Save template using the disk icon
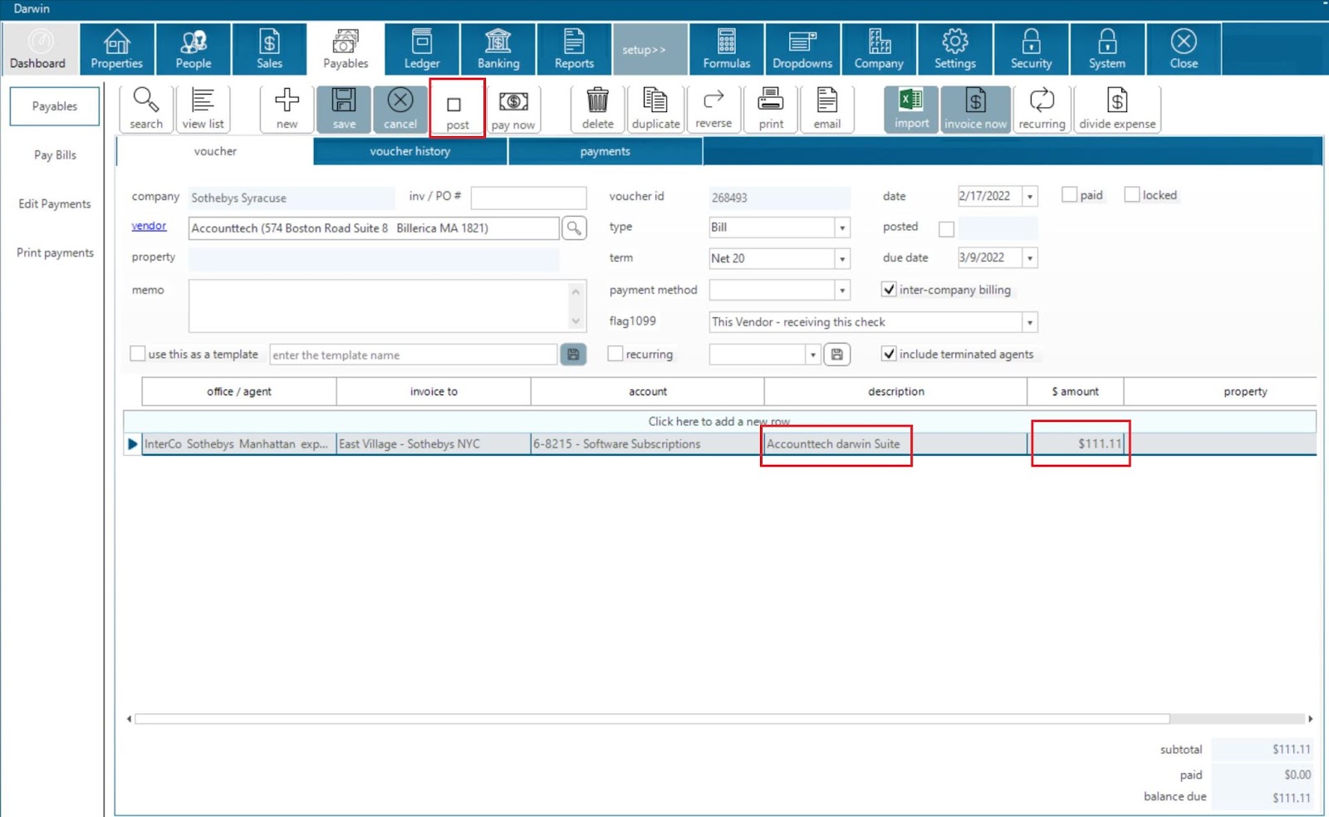Screen dimensions: 1329x817 coord(573,355)
